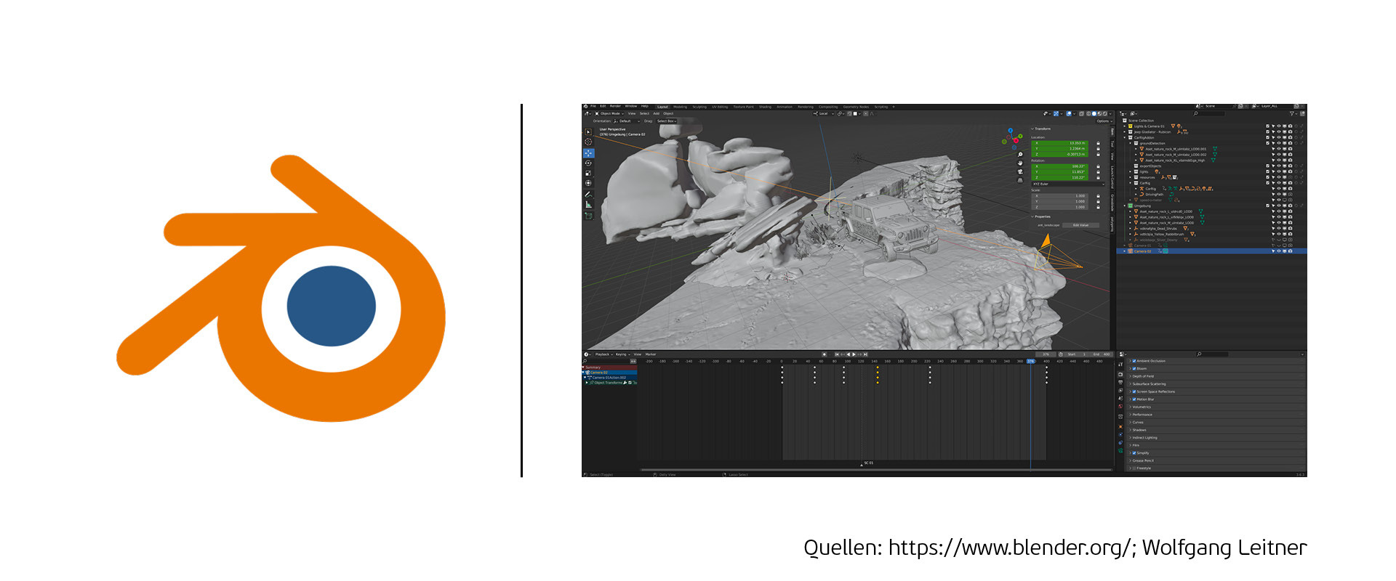1396x581 pixels.
Task: Toggle camera view with the camera gizmo
Action: (1020, 171)
